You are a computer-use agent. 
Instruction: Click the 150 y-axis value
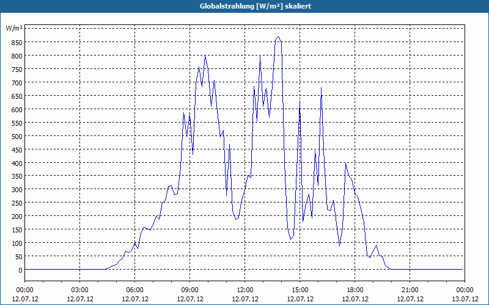(17, 230)
